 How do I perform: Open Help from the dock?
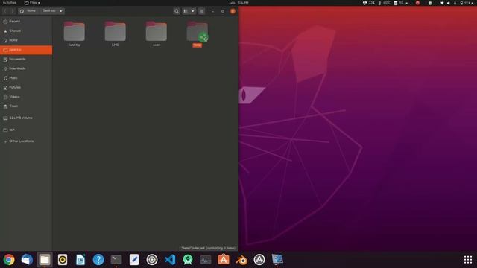(98, 260)
